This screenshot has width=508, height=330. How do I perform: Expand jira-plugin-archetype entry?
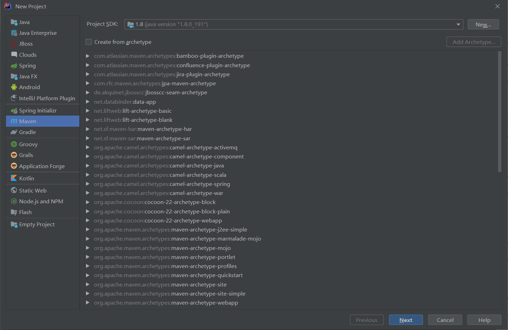point(88,74)
